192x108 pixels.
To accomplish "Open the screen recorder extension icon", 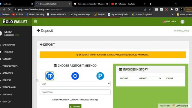I will [x=166, y=9].
